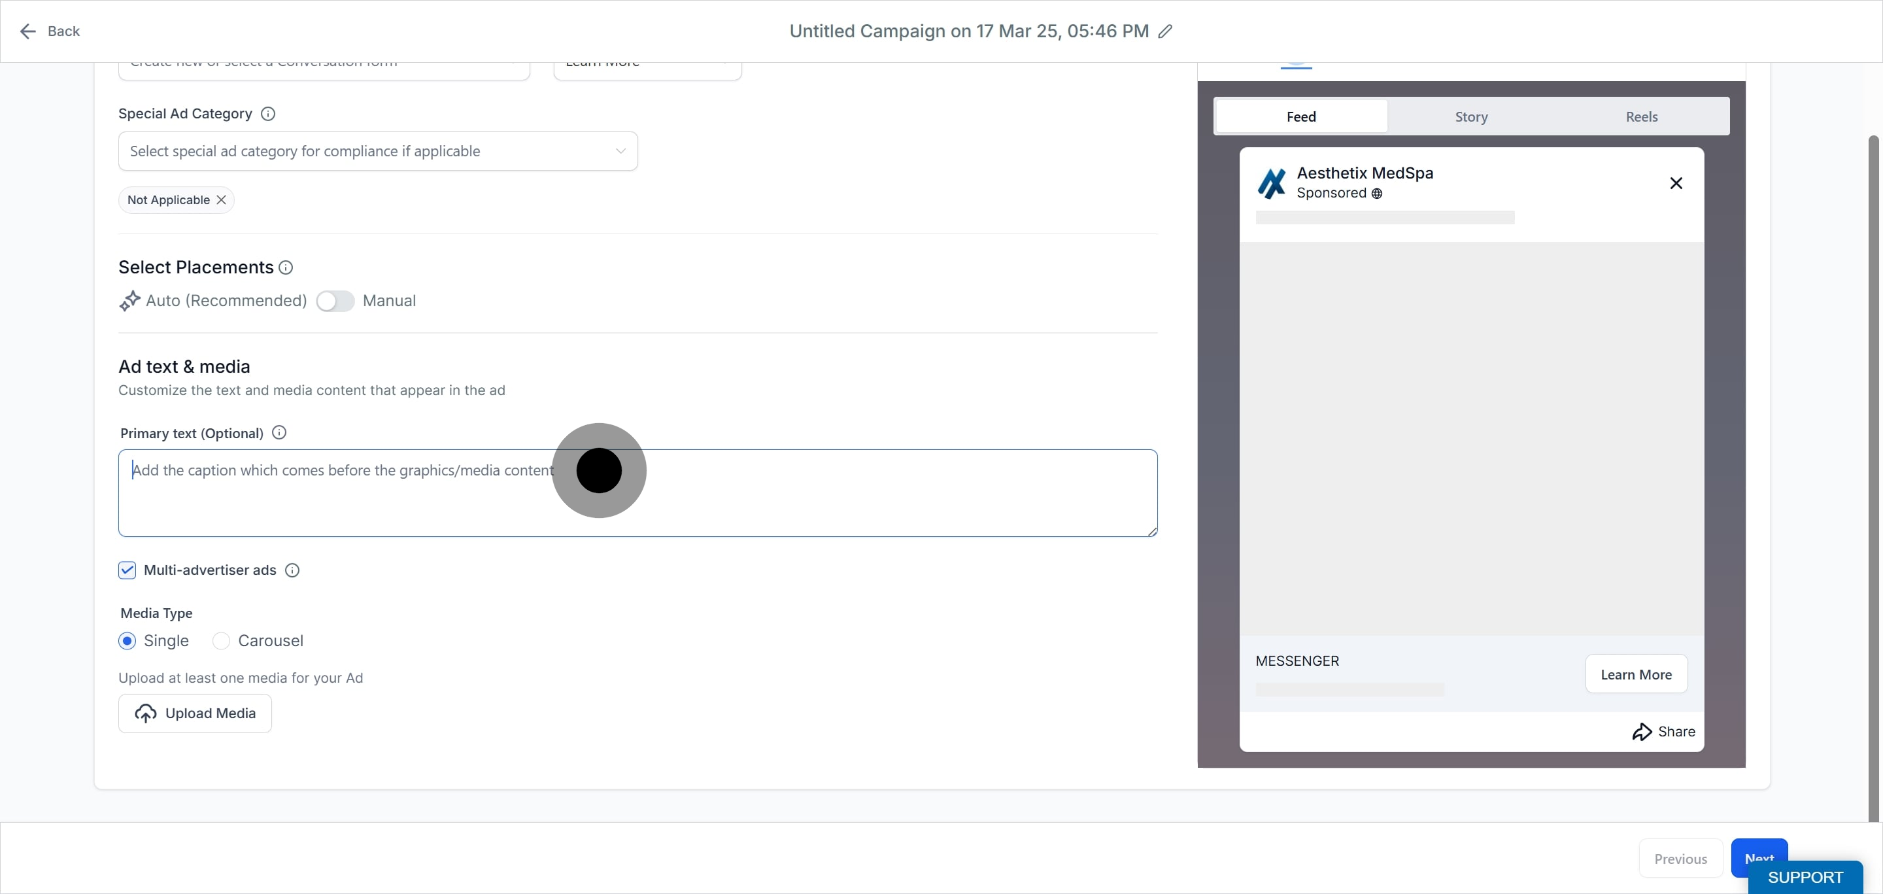The width and height of the screenshot is (1883, 894).
Task: Switch to the Story preview tab
Action: click(1470, 117)
